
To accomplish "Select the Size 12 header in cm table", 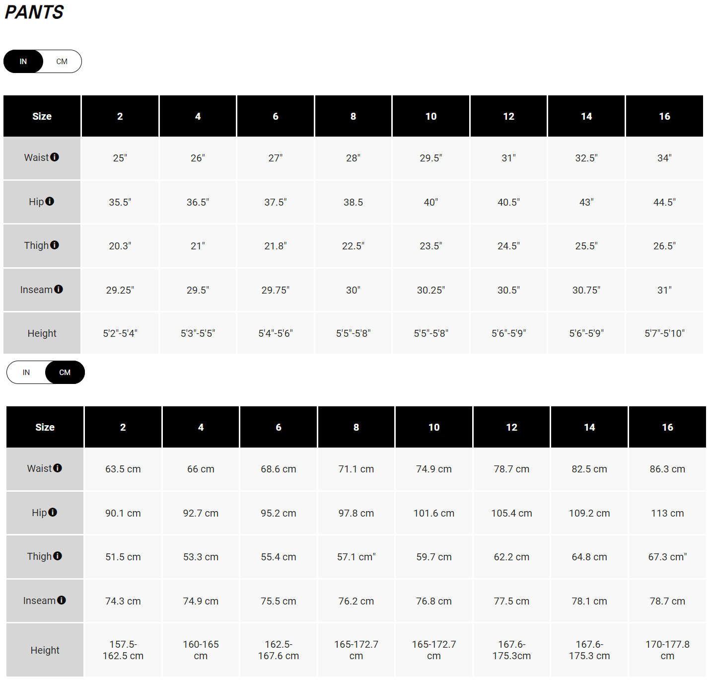I will [511, 427].
